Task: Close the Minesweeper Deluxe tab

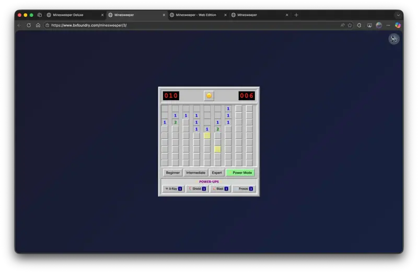Action: (102, 15)
